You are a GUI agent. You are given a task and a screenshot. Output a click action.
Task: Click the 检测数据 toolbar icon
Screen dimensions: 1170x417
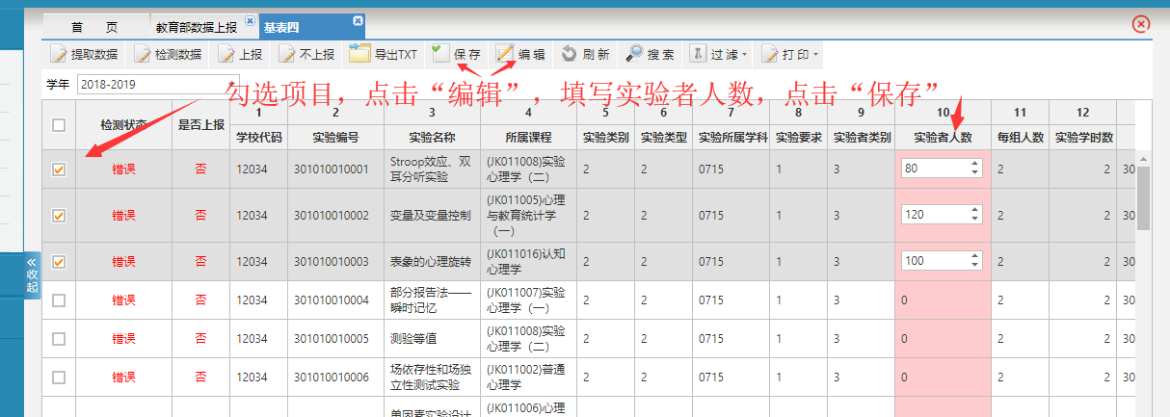point(143,54)
